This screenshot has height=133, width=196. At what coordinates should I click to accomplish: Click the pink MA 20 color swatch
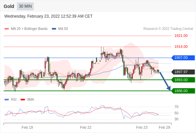[7, 29]
